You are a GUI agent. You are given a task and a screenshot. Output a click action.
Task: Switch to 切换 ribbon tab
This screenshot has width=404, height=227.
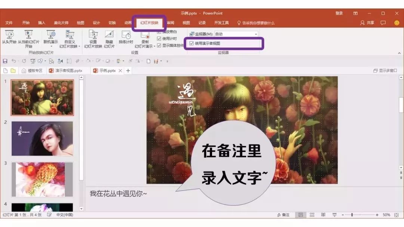[x=112, y=23]
